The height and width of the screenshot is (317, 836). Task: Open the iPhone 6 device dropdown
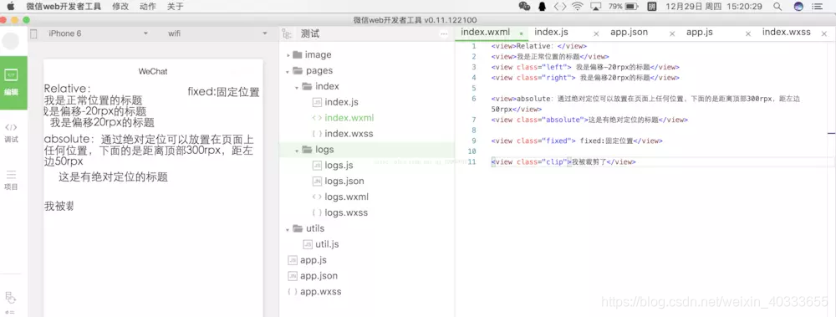[99, 33]
